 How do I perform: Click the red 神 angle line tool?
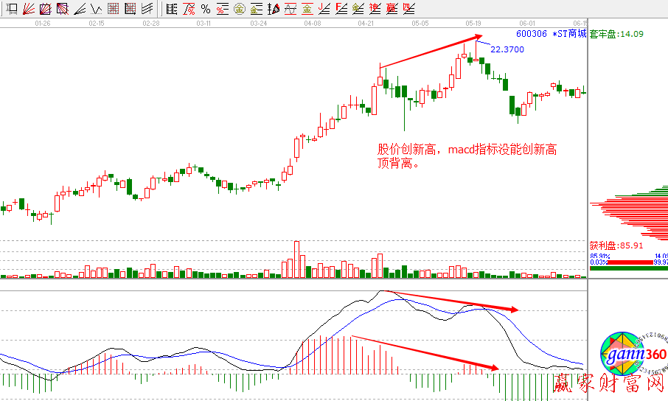375,9
